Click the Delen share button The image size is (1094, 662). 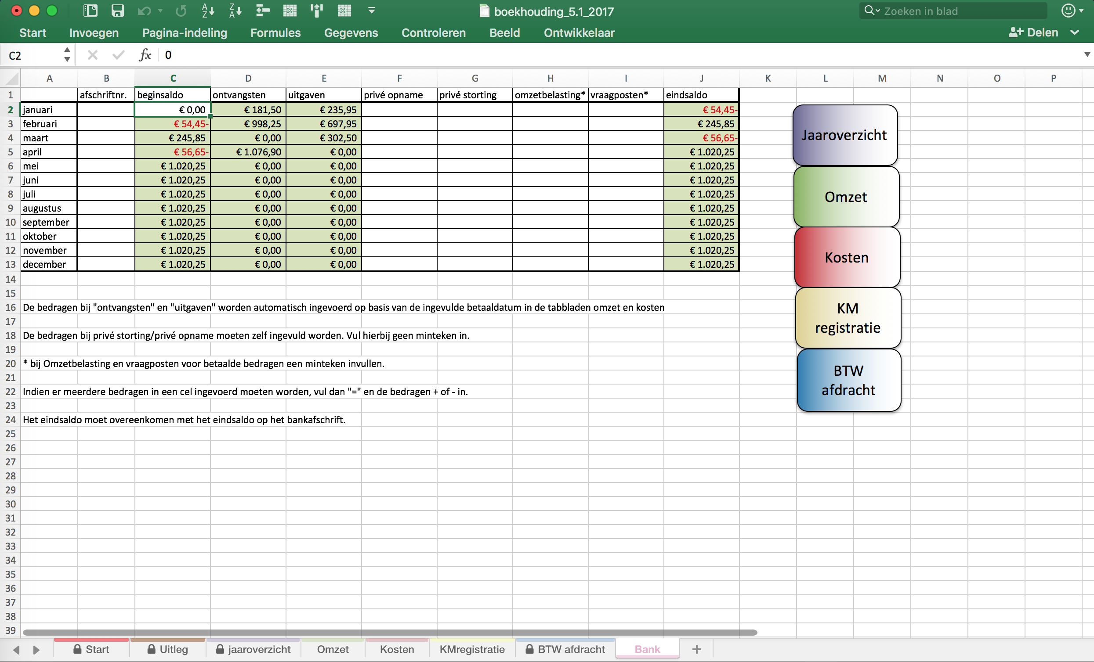pyautogui.click(x=1034, y=32)
